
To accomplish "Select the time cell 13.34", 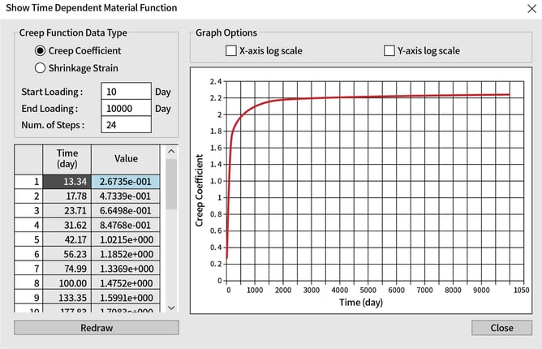I will click(67, 181).
